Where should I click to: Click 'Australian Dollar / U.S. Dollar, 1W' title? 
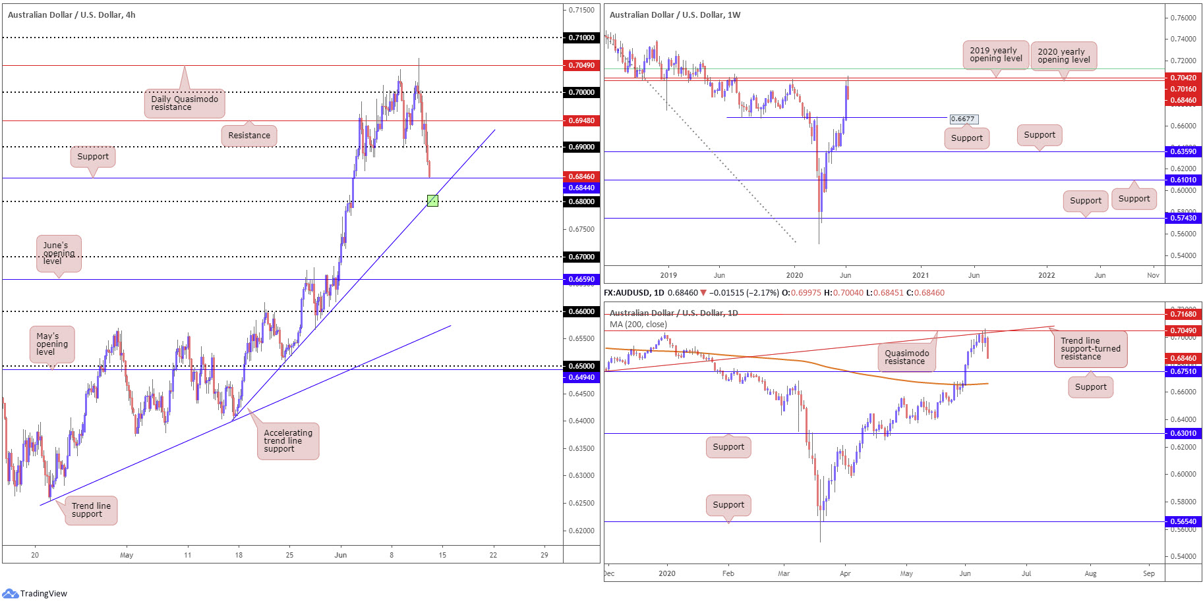(x=675, y=14)
